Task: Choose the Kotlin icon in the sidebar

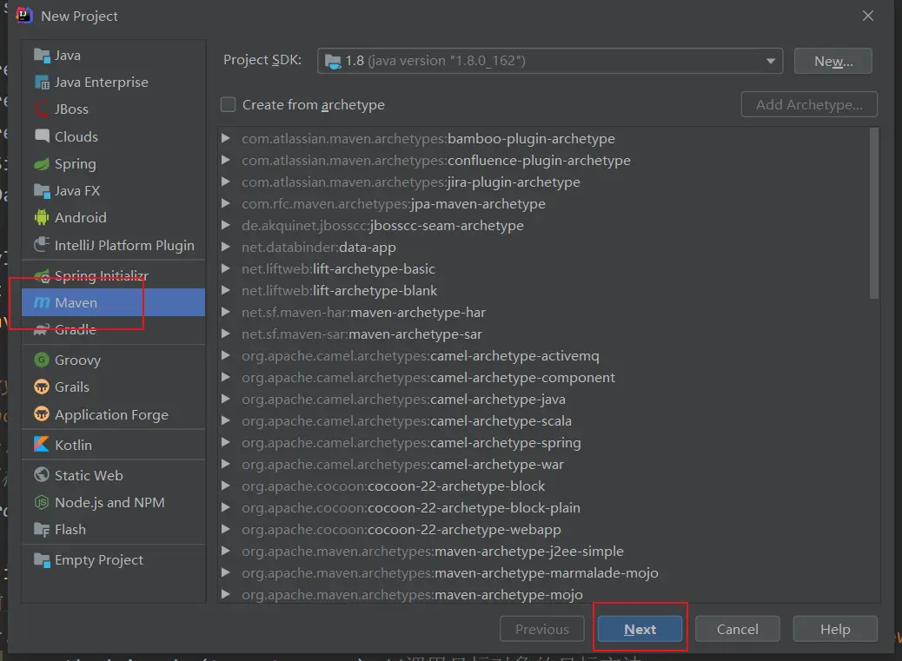Action: (x=41, y=445)
